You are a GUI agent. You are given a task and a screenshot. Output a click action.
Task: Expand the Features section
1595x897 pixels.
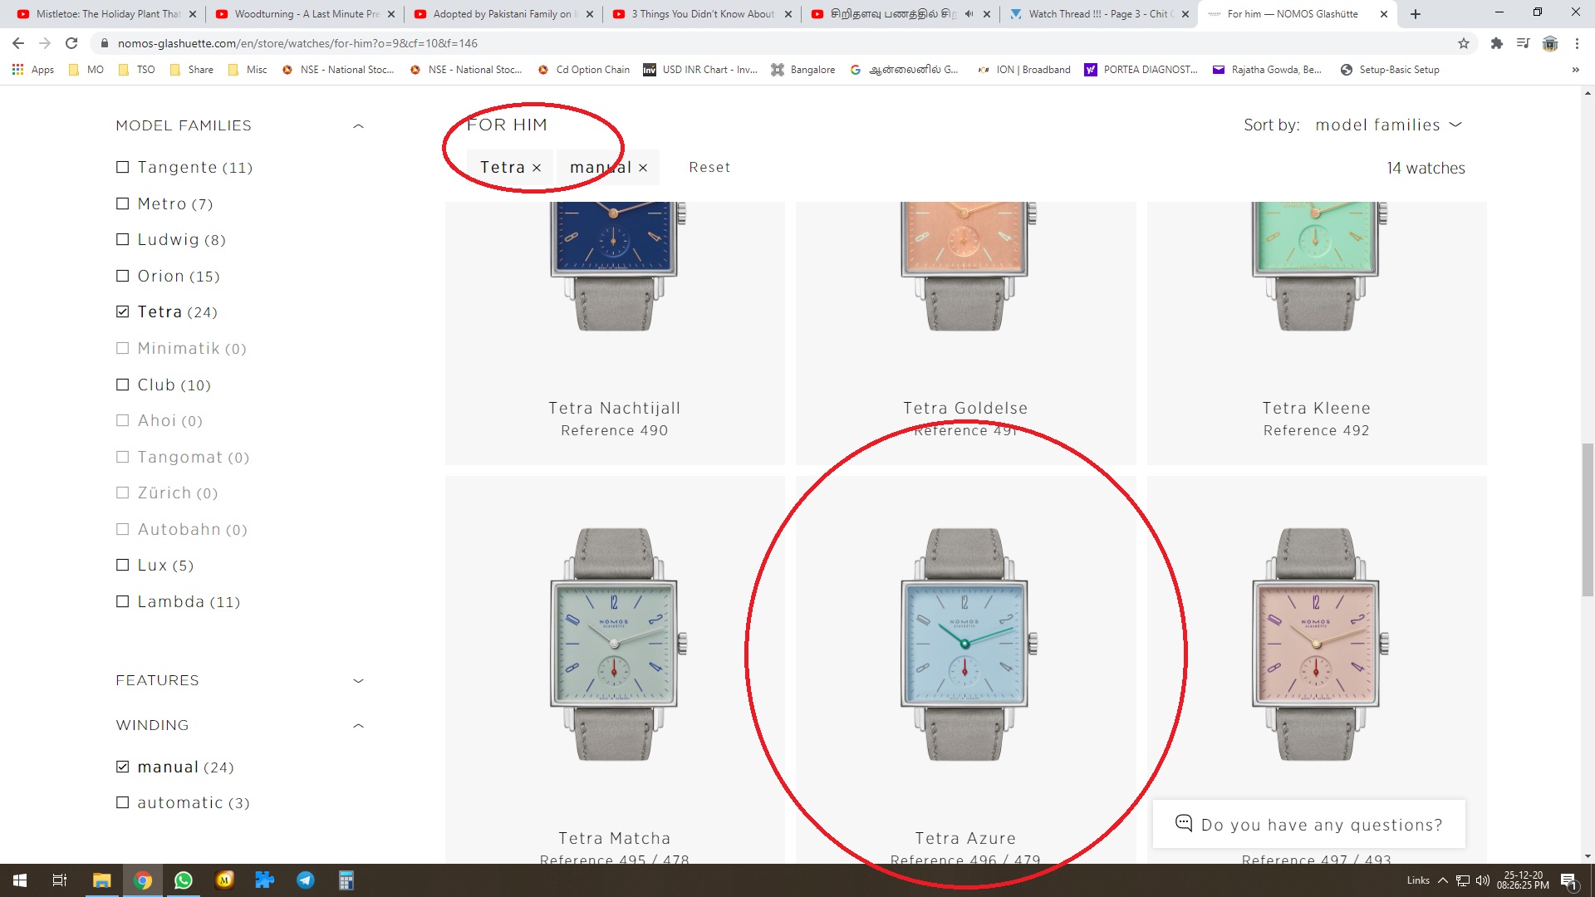[x=359, y=681]
